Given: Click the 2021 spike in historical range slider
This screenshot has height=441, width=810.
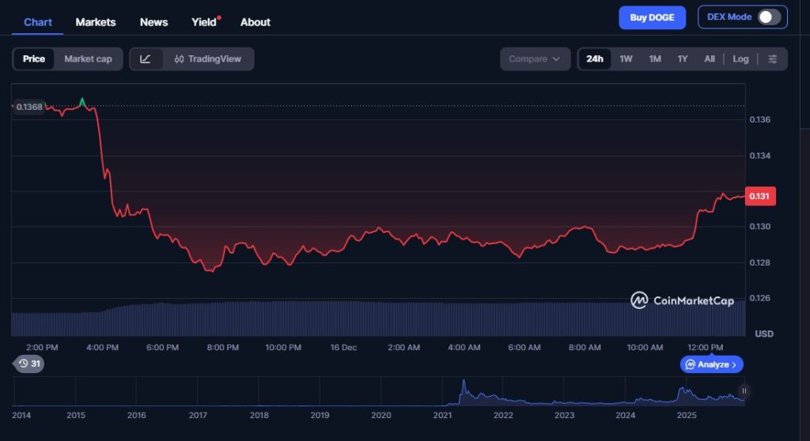Looking at the screenshot, I should point(464,387).
